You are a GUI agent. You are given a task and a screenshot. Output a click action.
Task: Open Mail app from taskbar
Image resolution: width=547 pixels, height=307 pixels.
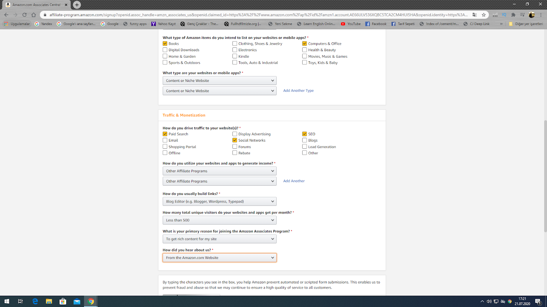77,301
